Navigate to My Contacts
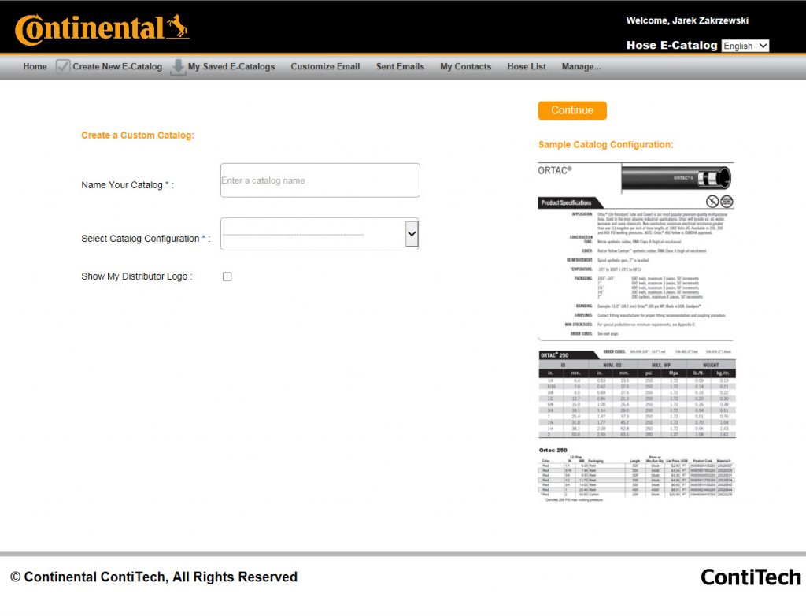The height and width of the screenshot is (616, 806). (465, 67)
